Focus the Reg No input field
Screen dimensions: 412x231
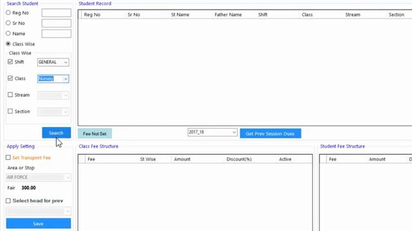click(56, 13)
